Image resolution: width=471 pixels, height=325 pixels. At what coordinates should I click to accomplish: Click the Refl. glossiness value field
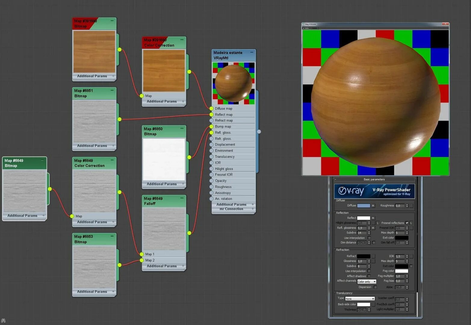coord(362,228)
